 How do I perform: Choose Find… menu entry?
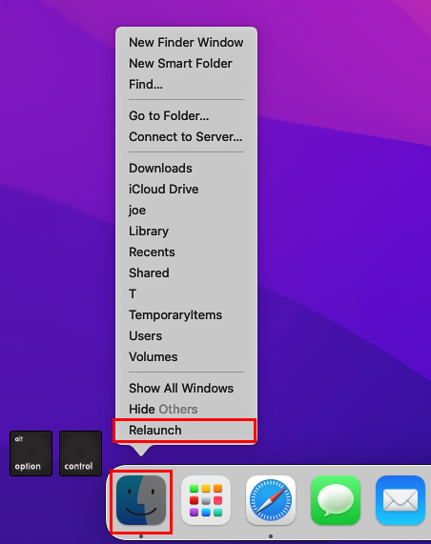click(186, 84)
